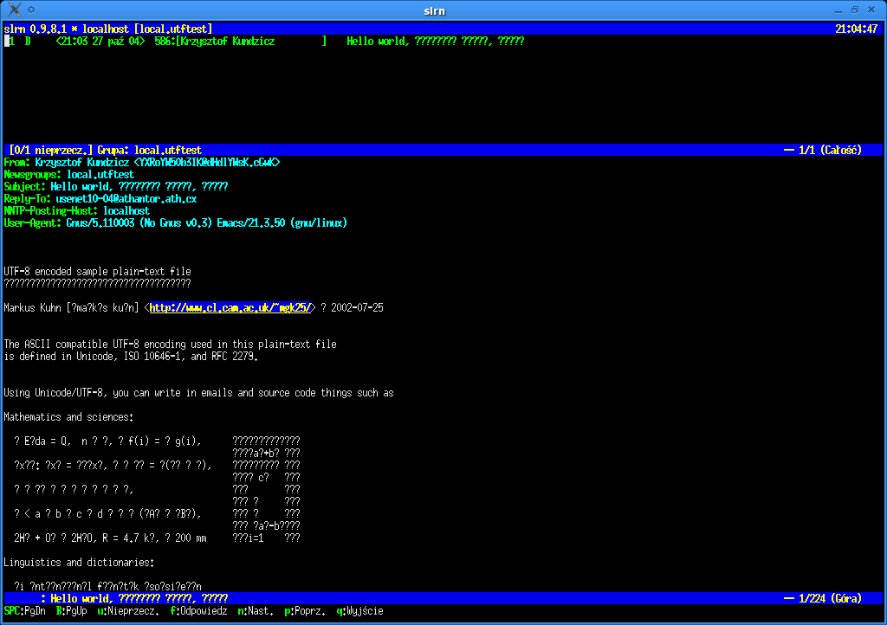Maximize the slrn window
Viewport: 887px width, 625px height.
[855, 10]
